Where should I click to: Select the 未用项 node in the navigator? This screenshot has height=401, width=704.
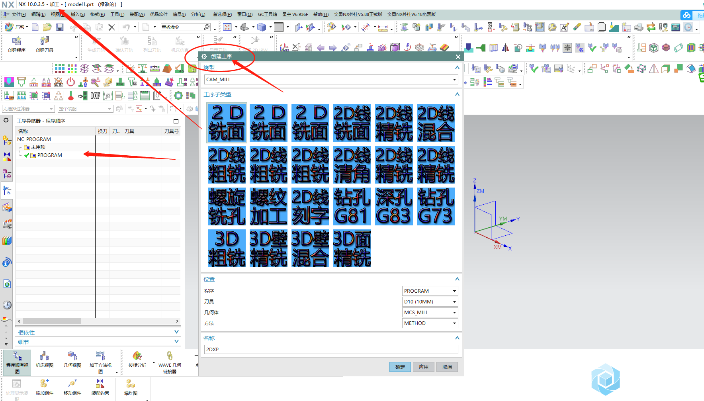[x=38, y=147]
